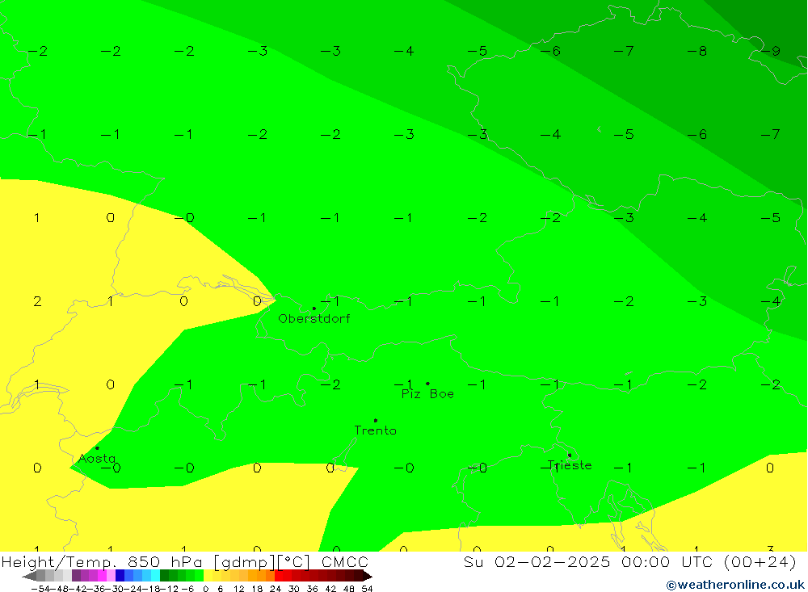Click the 12 label on the color scale
This screenshot has width=808, height=592.
pos(238,589)
